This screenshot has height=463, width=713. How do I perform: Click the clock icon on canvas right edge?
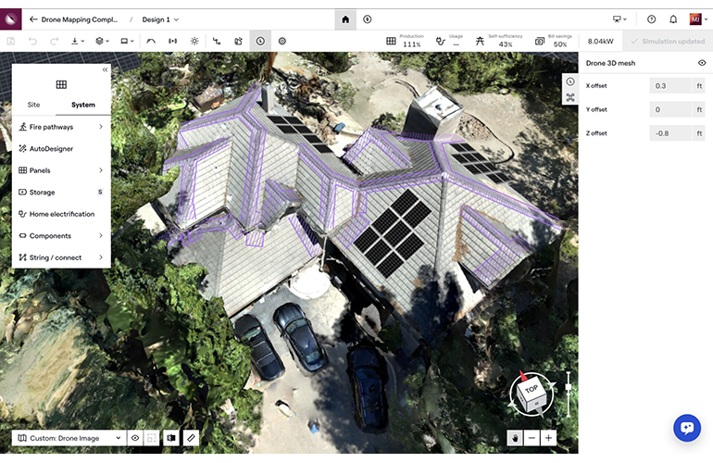570,81
